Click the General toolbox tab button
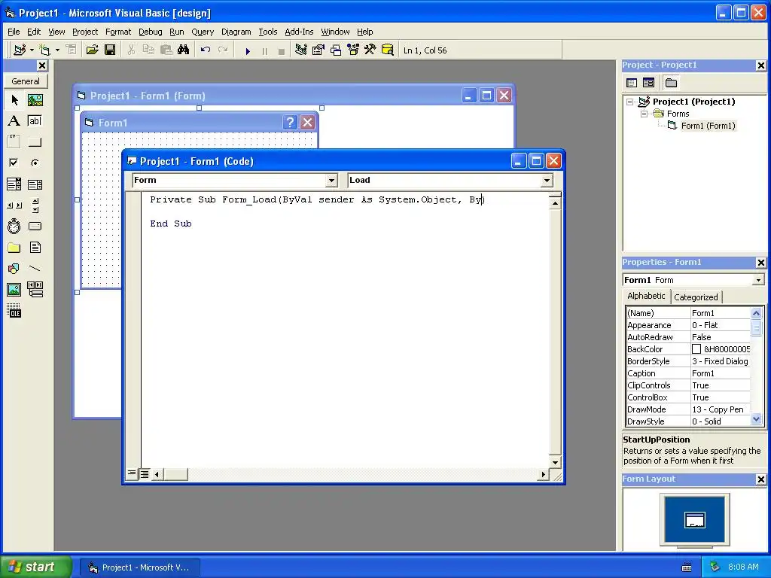 pyautogui.click(x=26, y=81)
